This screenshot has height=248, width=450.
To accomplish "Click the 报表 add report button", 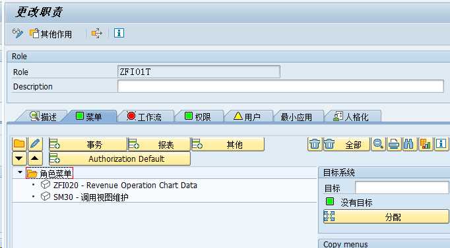I will coord(159,144).
